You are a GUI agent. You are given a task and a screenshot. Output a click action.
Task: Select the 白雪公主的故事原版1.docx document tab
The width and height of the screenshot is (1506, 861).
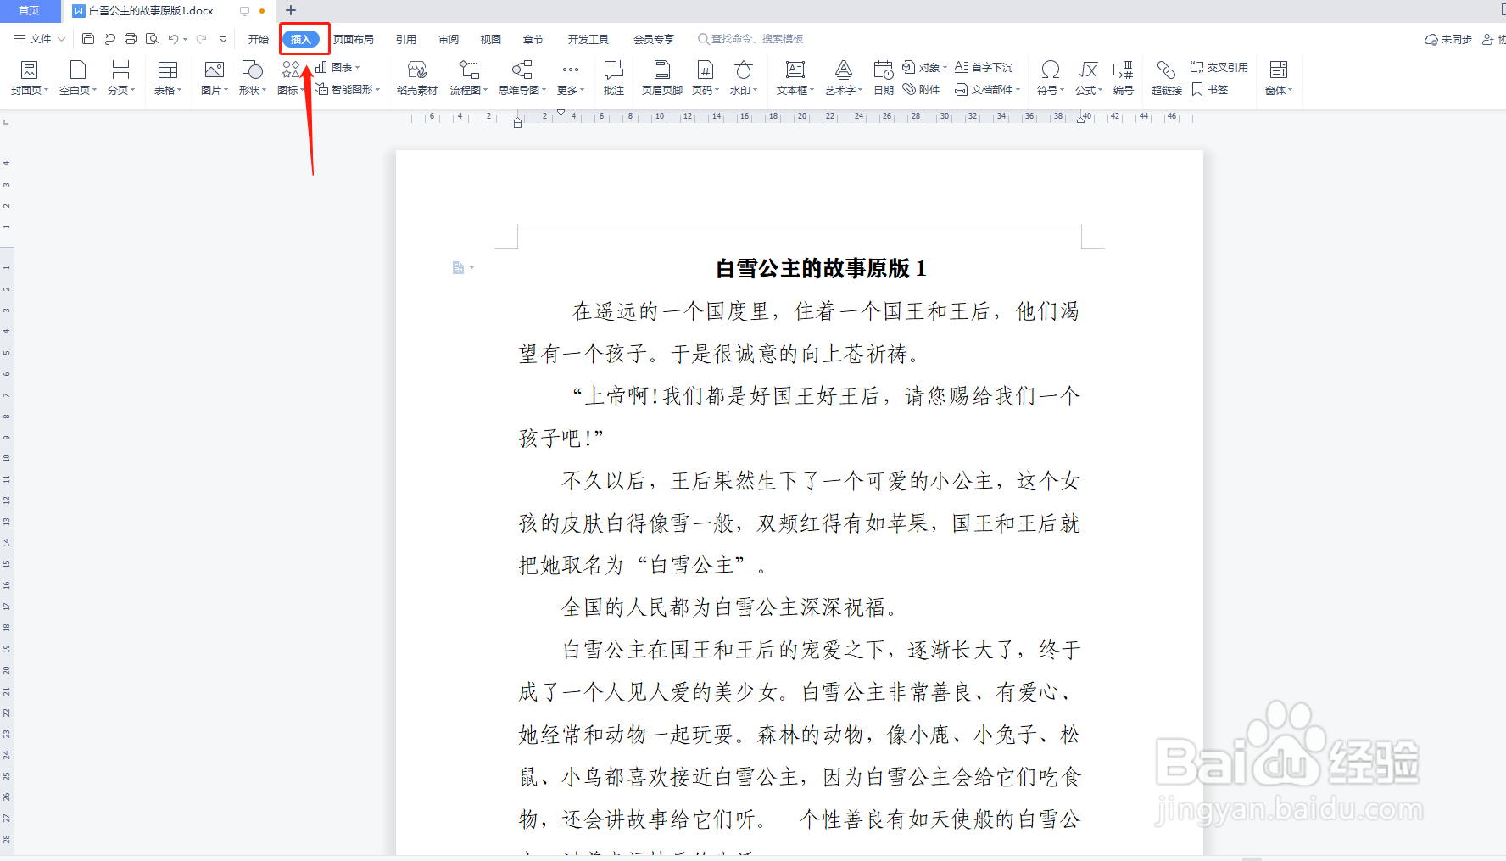[151, 11]
